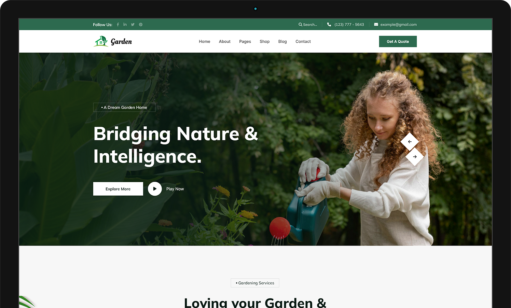
Task: Open the Facebook social icon
Action: click(x=118, y=25)
